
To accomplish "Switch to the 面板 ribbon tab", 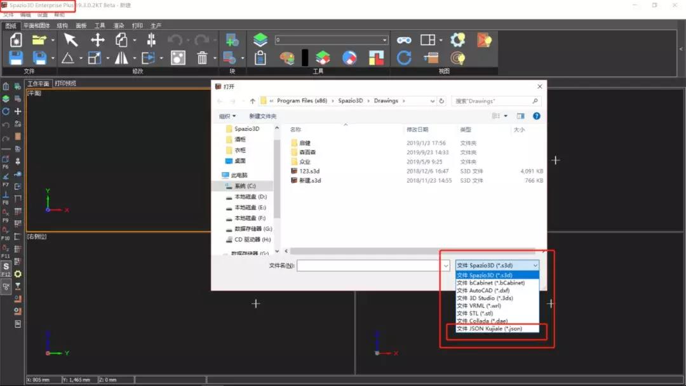I will 81,26.
